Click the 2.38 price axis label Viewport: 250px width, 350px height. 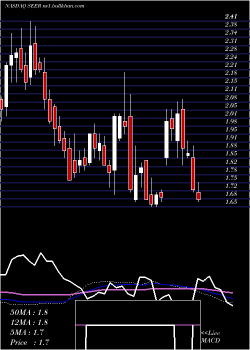tap(231, 24)
